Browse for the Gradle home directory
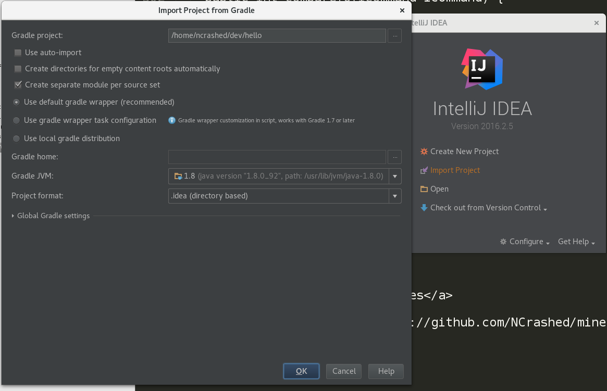607x391 pixels. coord(395,157)
